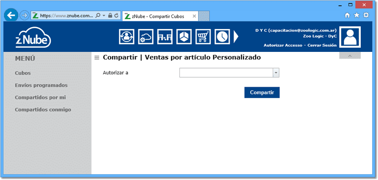Click the Autorizar a input field

click(x=226, y=73)
